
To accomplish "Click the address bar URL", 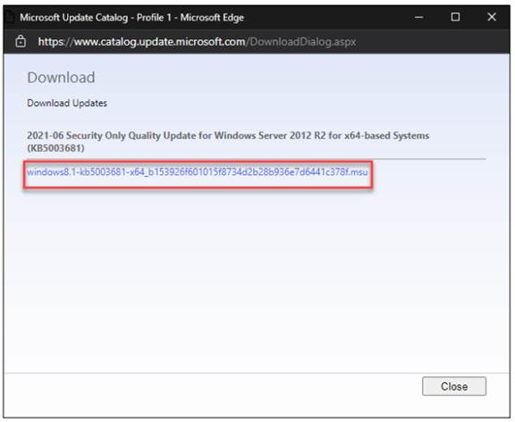I will pos(197,42).
